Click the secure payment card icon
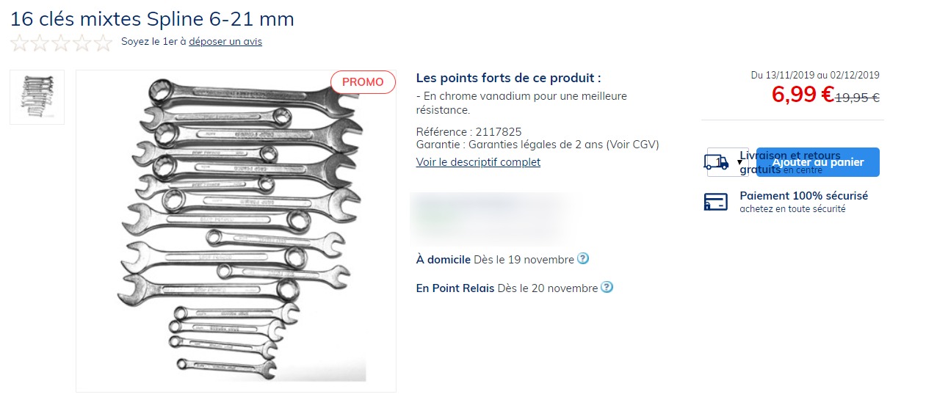 716,202
